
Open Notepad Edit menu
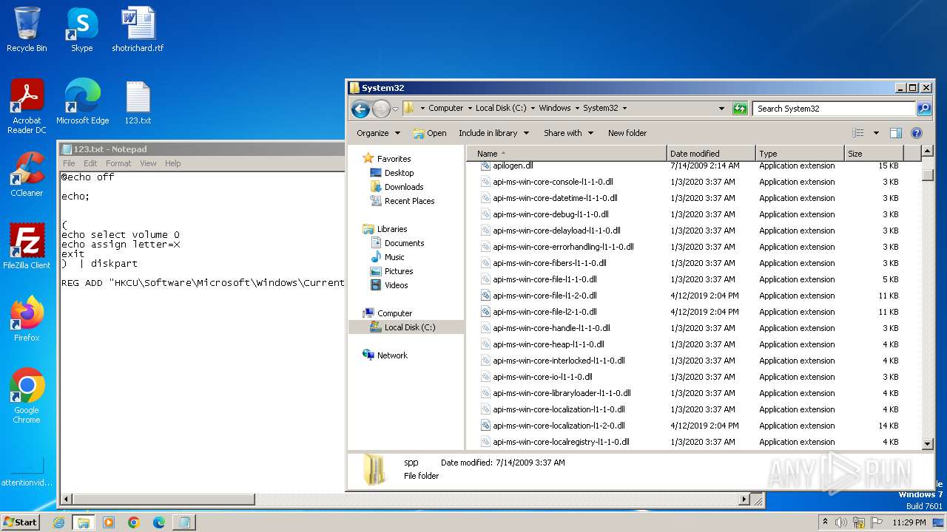[90, 163]
